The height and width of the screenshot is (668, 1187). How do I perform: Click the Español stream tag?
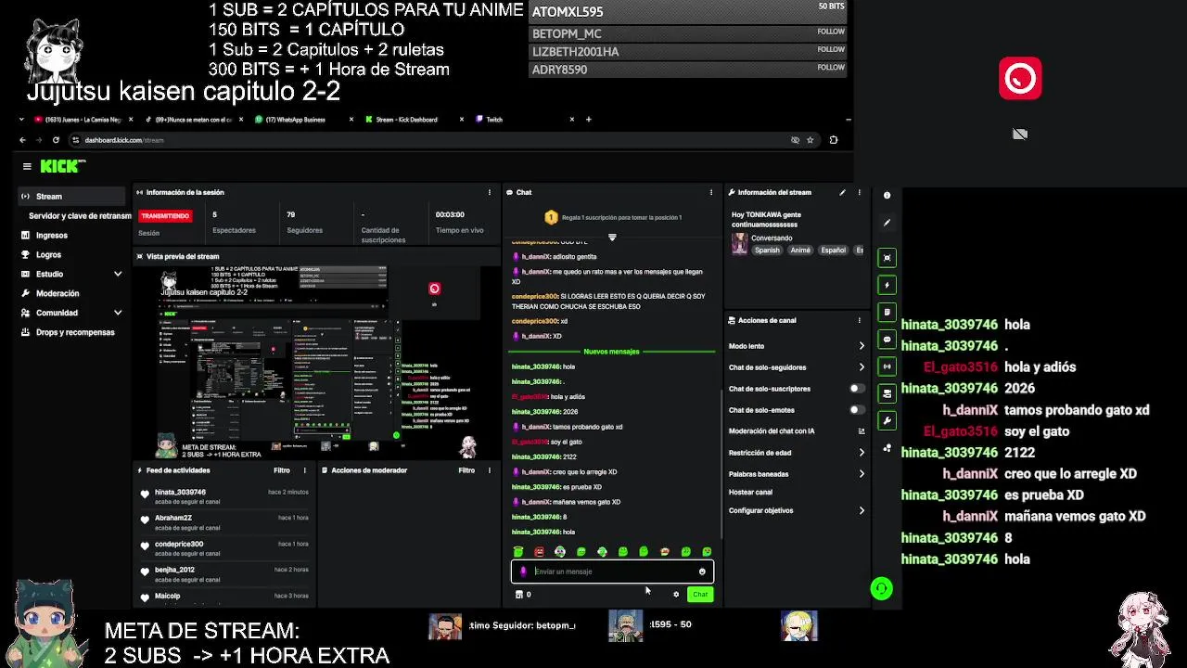[833, 250]
